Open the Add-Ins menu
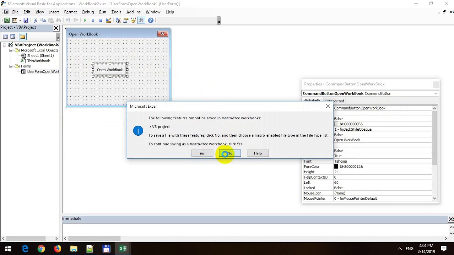Screen dimensions: 454x255 (x=133, y=12)
